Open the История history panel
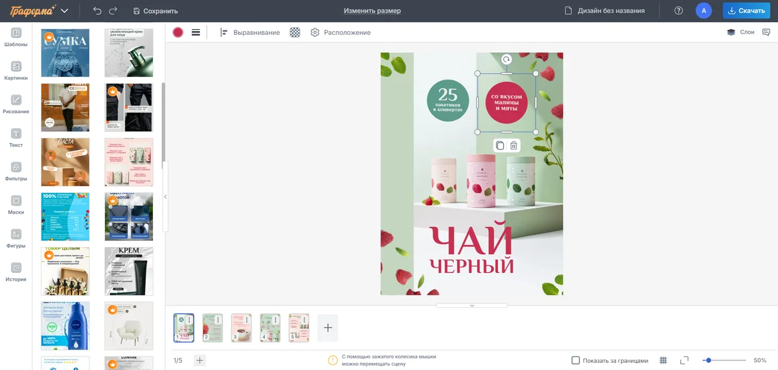The height and width of the screenshot is (370, 778). (x=16, y=273)
